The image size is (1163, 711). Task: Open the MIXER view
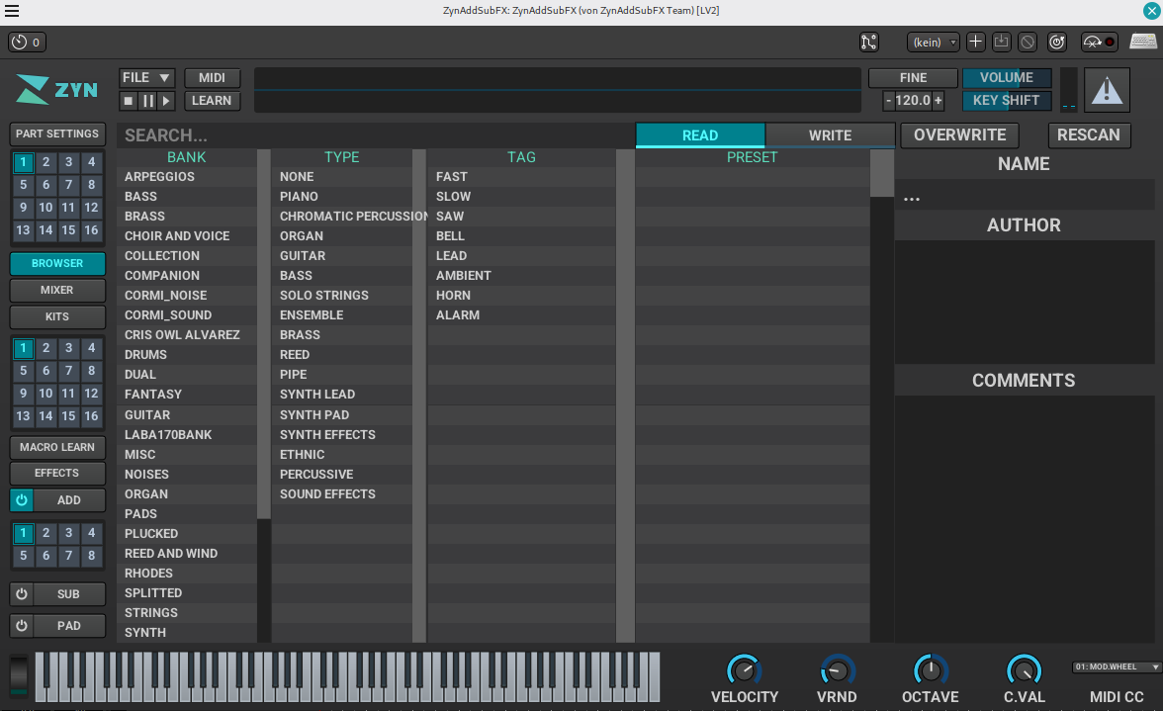pyautogui.click(x=57, y=291)
